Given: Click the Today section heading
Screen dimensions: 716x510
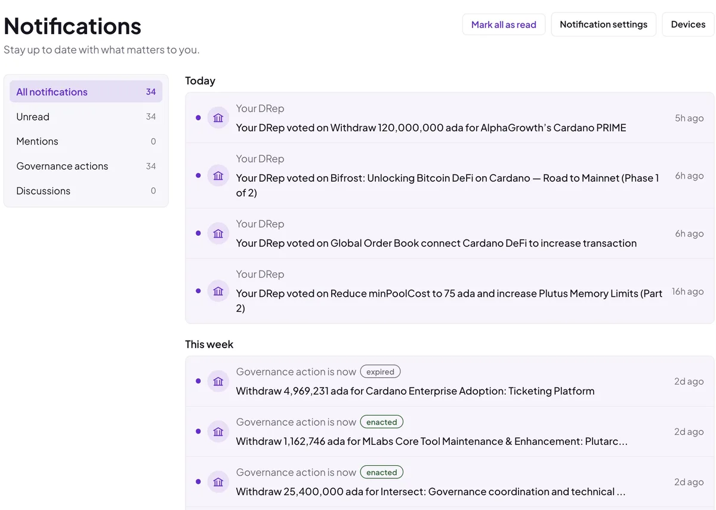Looking at the screenshot, I should [x=200, y=81].
